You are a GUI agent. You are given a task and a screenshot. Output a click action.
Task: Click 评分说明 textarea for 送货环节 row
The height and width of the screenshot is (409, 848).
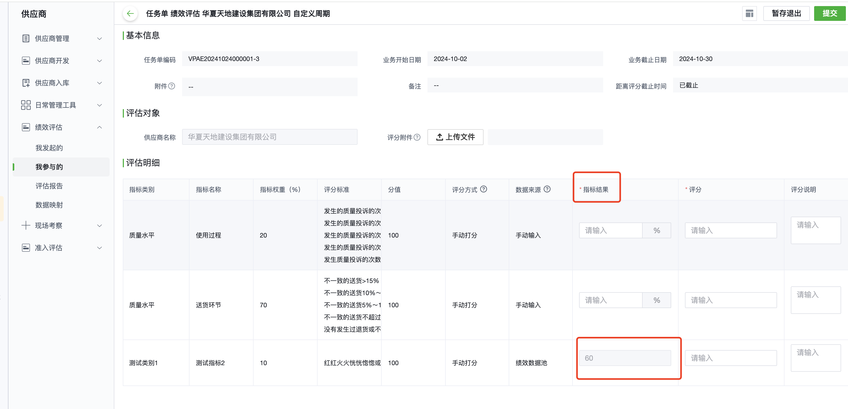click(815, 300)
